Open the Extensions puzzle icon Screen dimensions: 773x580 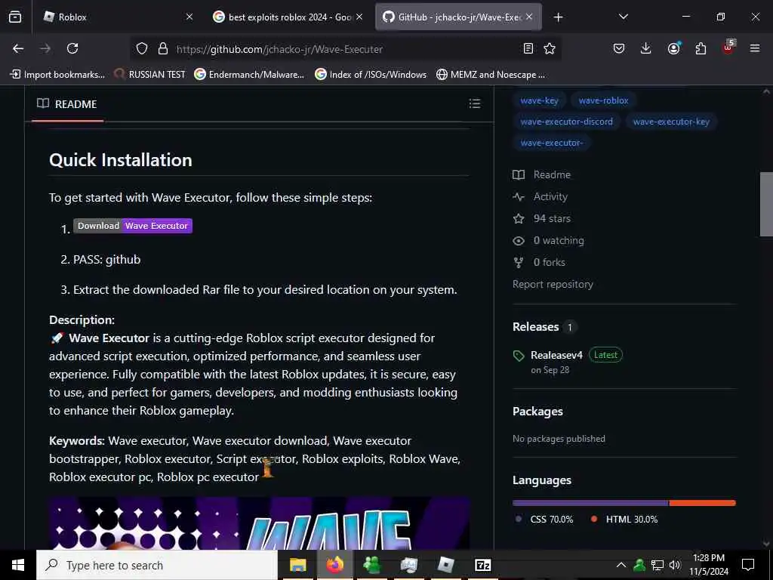[x=701, y=48]
